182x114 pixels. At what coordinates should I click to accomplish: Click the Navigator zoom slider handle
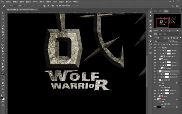tap(170, 31)
